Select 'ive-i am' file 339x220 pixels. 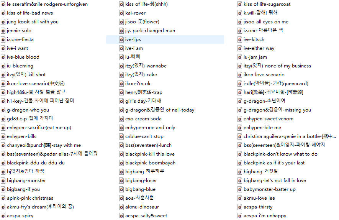pyautogui.click(x=134, y=48)
